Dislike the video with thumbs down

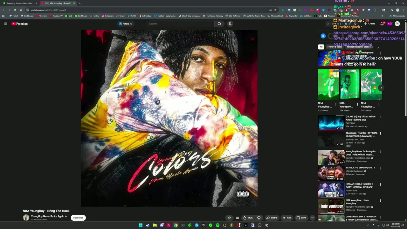259,218
